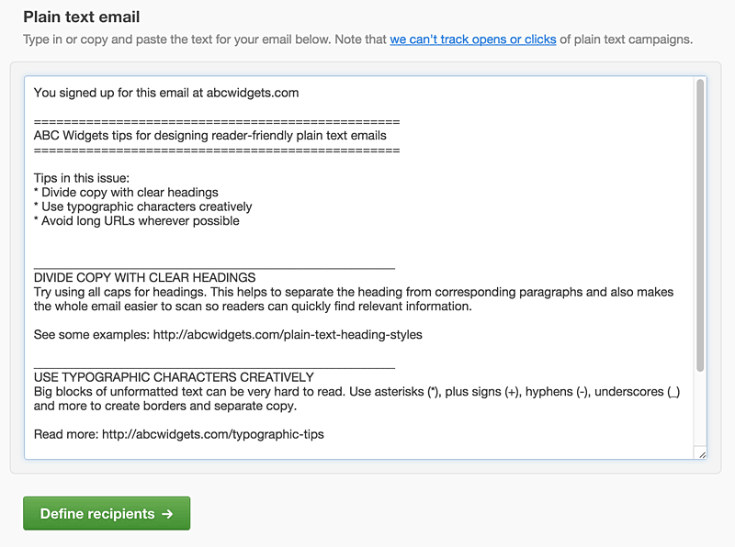Open the 'we can't track opens or clicks' link
The image size is (735, 547).
tap(472, 39)
